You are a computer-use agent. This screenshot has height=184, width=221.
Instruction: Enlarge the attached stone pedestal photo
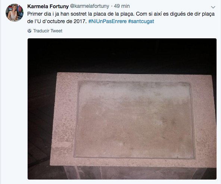(122, 109)
